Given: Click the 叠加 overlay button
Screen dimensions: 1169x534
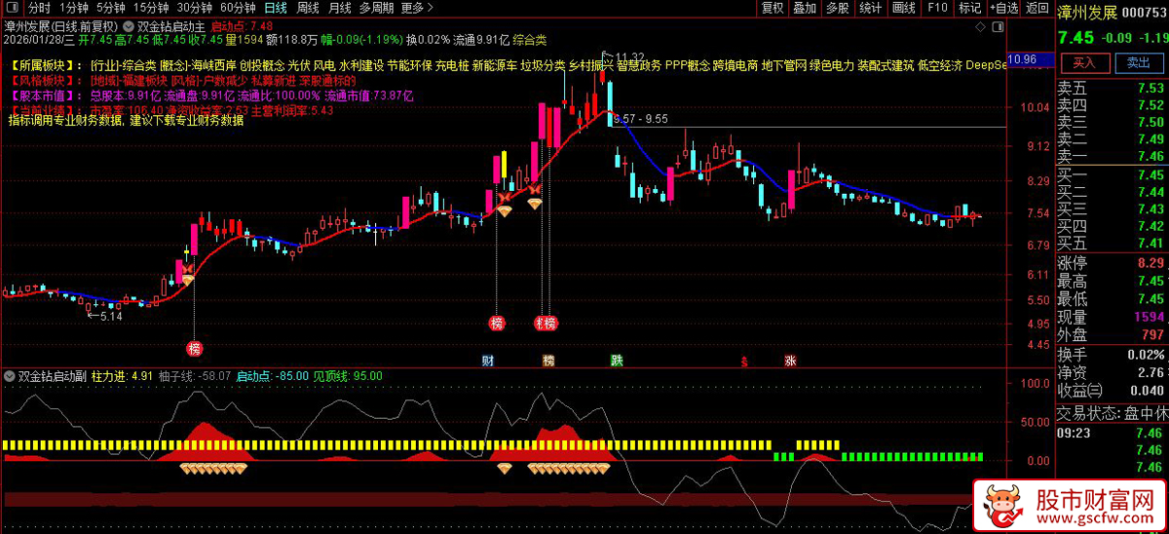Looking at the screenshot, I should (x=805, y=8).
